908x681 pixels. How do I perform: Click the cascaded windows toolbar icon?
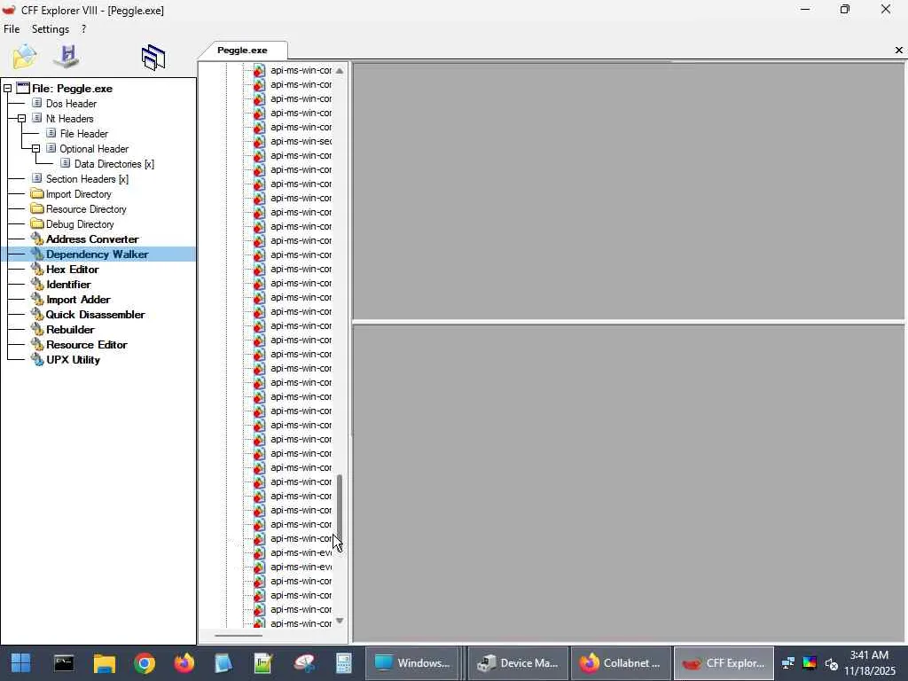click(153, 58)
